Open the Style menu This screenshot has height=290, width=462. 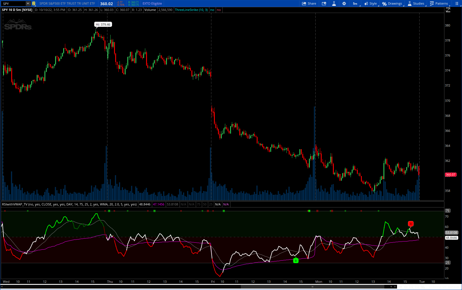[x=370, y=3]
